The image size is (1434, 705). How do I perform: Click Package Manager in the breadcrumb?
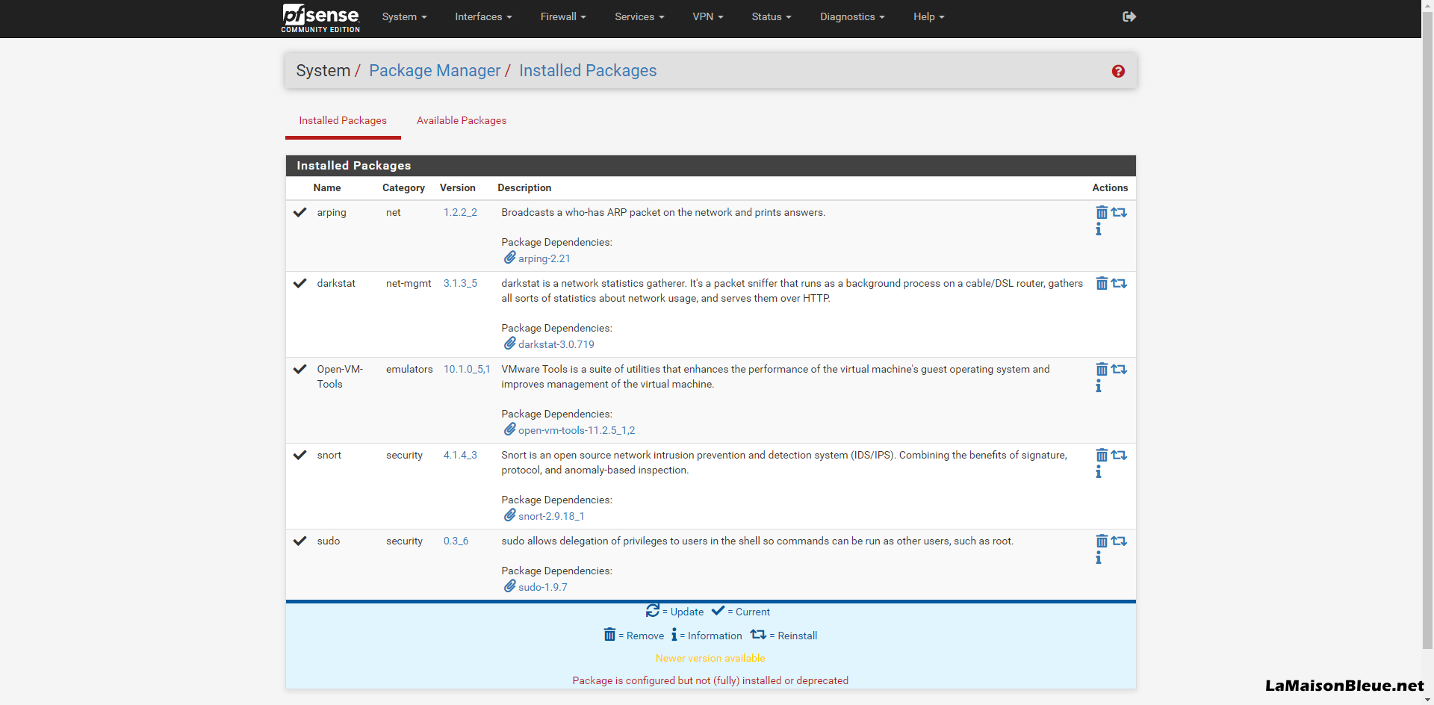[x=435, y=71]
